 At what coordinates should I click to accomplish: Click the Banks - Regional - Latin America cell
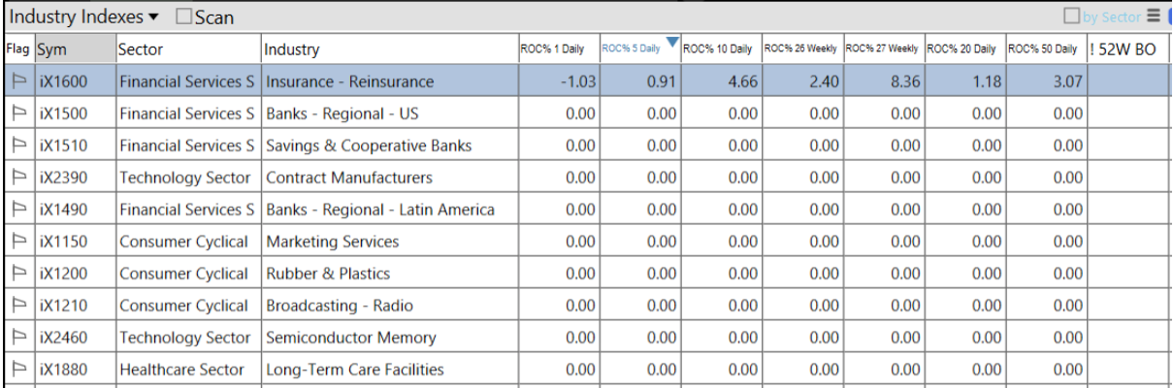380,210
